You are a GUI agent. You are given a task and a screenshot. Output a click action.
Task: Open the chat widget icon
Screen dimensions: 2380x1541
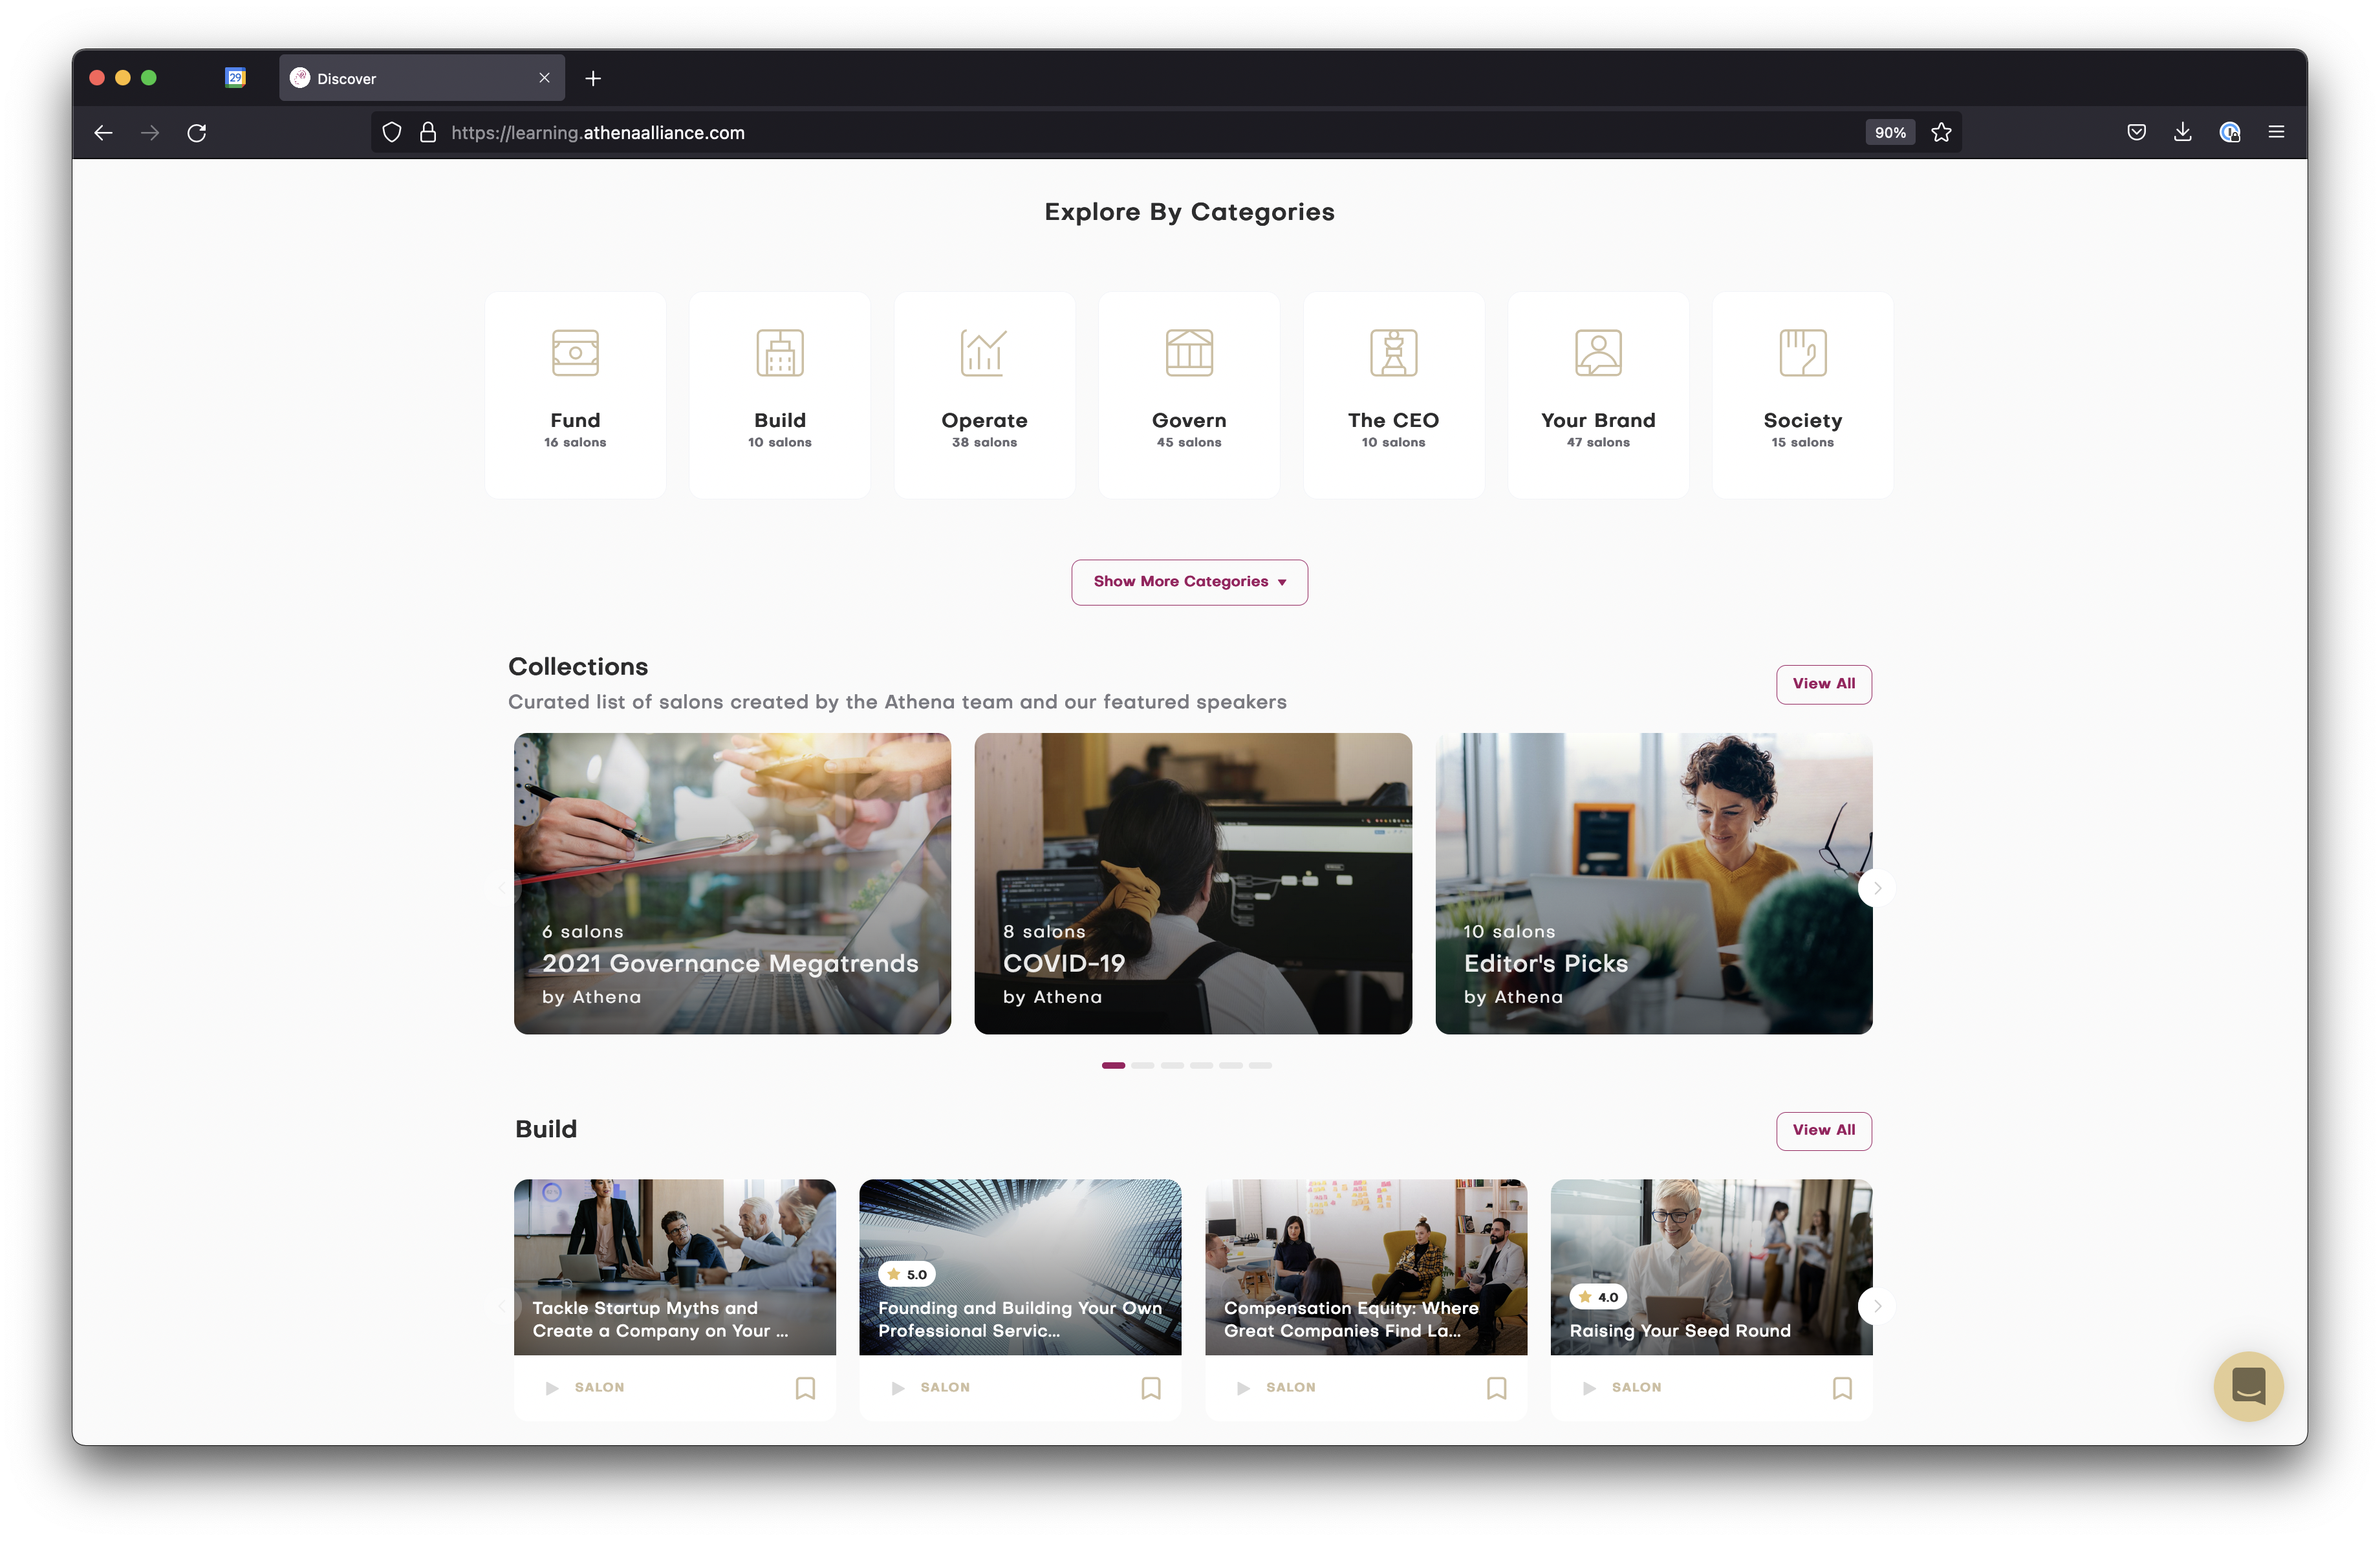[2248, 1386]
